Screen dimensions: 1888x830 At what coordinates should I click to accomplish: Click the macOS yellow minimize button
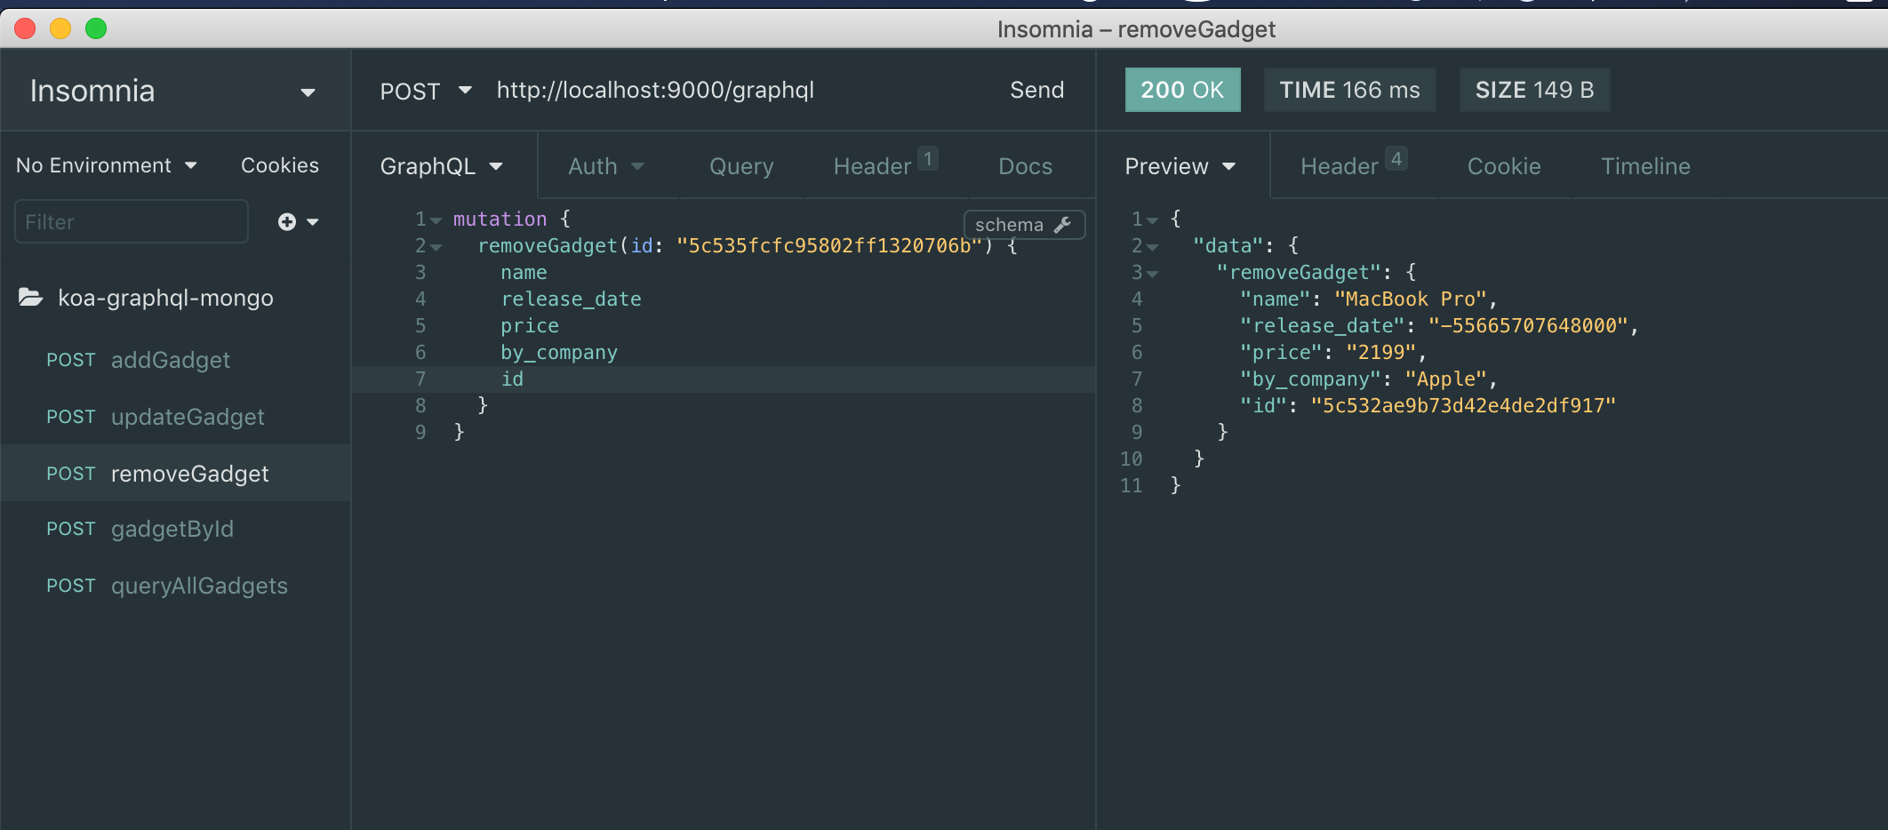pos(60,28)
